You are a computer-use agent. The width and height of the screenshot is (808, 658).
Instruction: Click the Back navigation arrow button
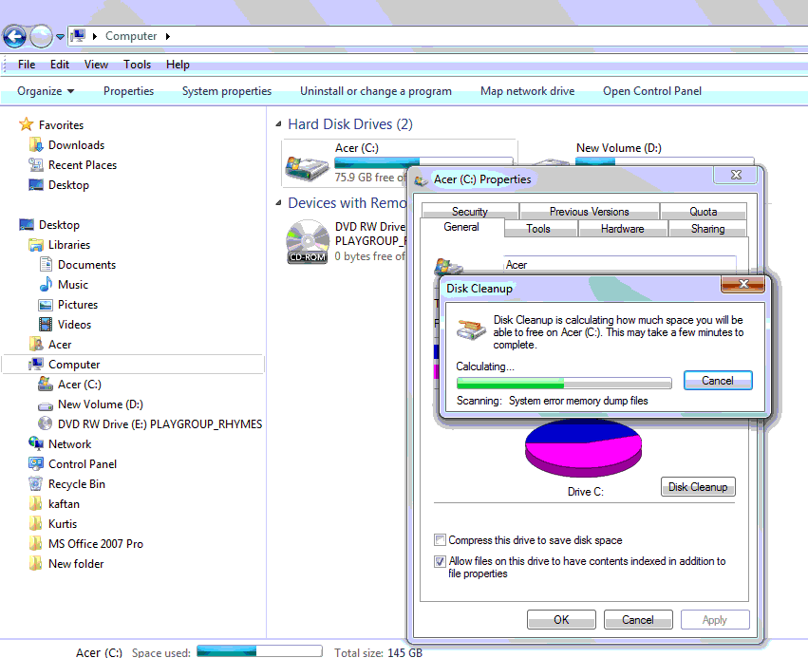pyautogui.click(x=14, y=37)
